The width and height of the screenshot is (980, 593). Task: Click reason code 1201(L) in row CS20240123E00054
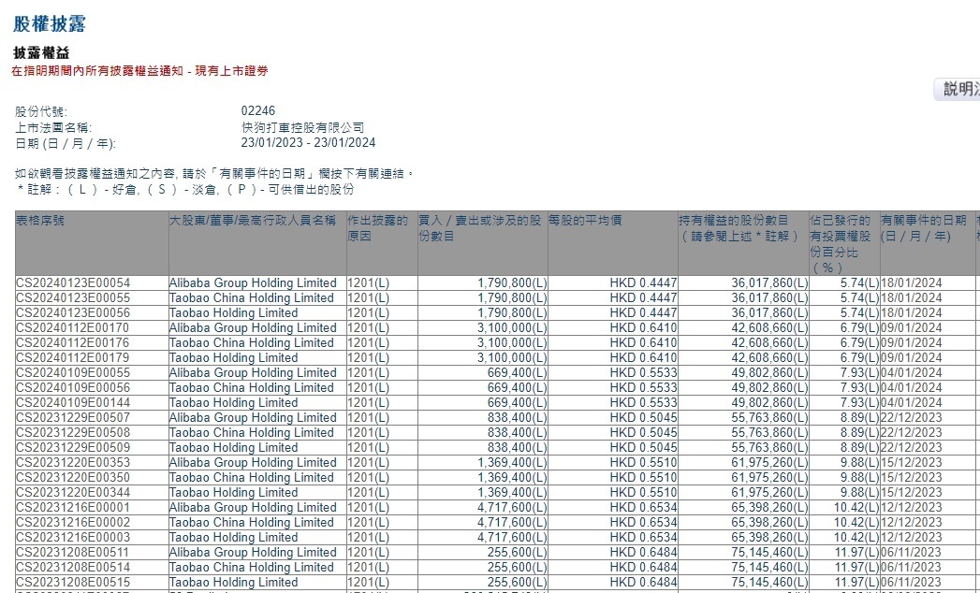(368, 283)
